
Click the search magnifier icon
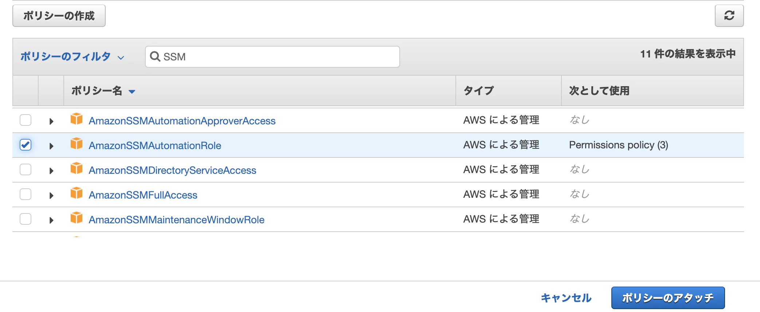coord(155,56)
